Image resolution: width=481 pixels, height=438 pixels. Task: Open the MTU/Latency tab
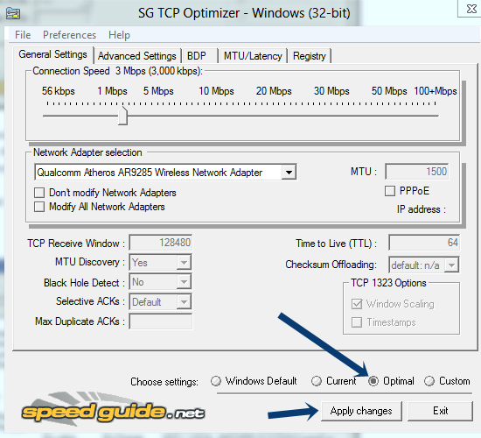pos(253,56)
